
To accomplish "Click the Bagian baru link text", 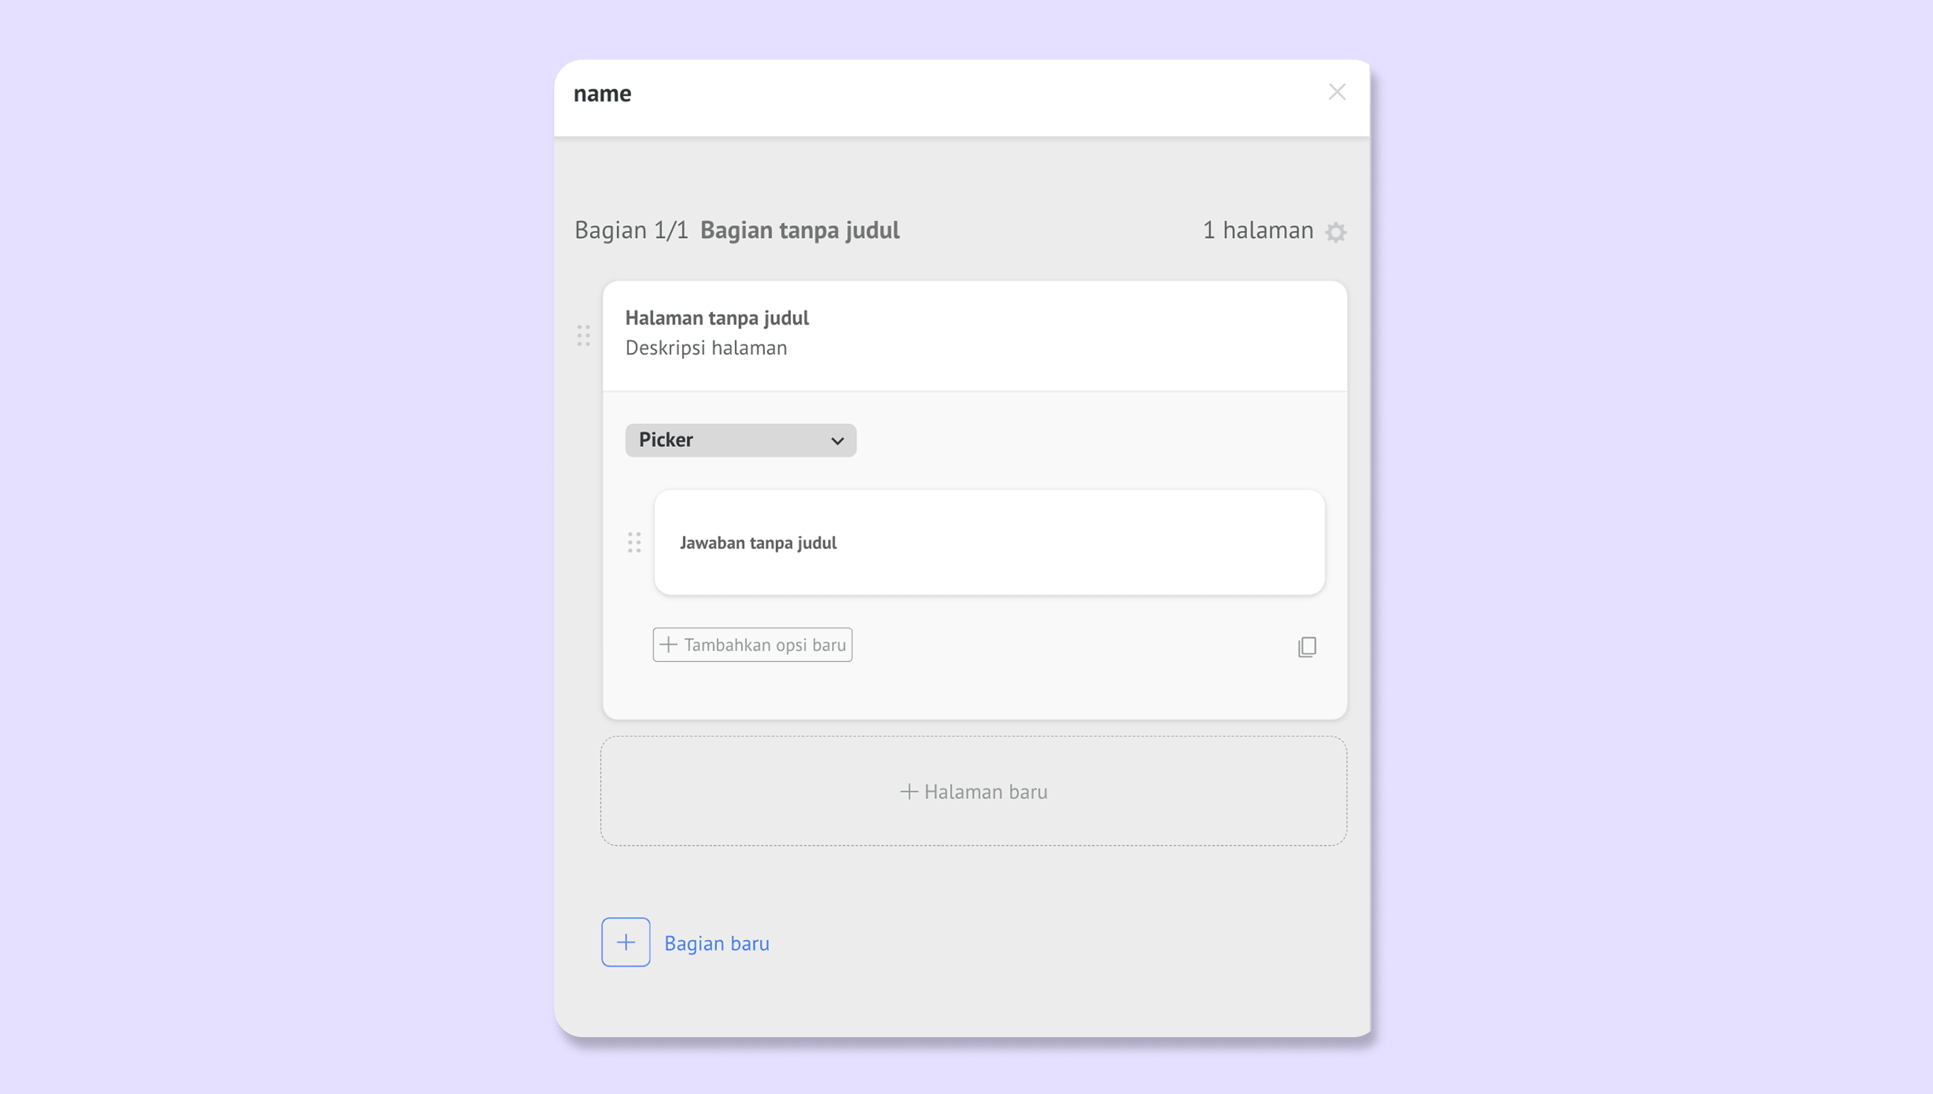I will click(716, 943).
